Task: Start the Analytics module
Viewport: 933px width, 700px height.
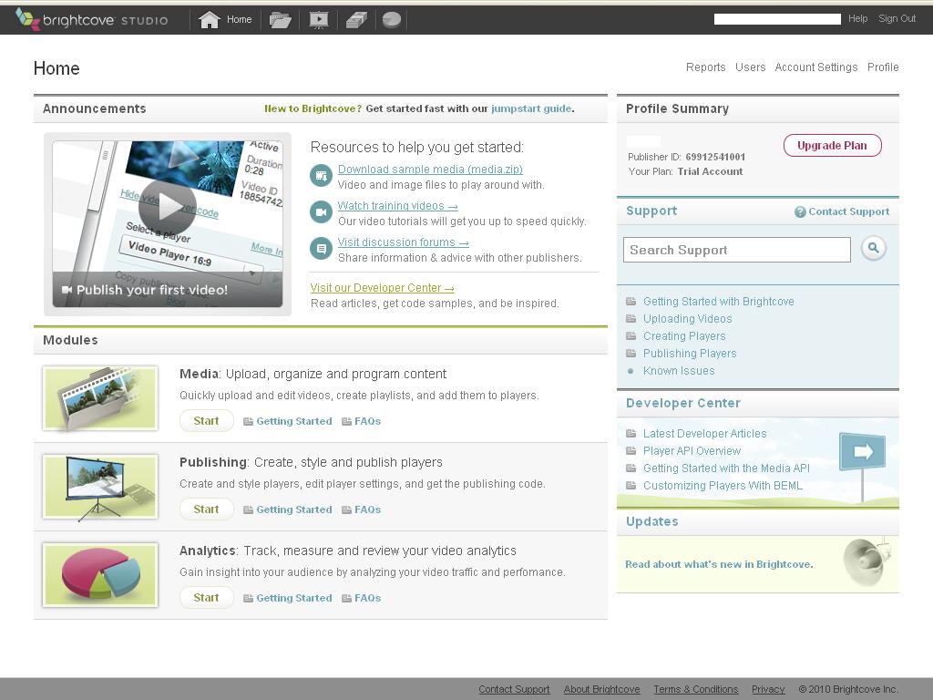Action: coord(206,598)
